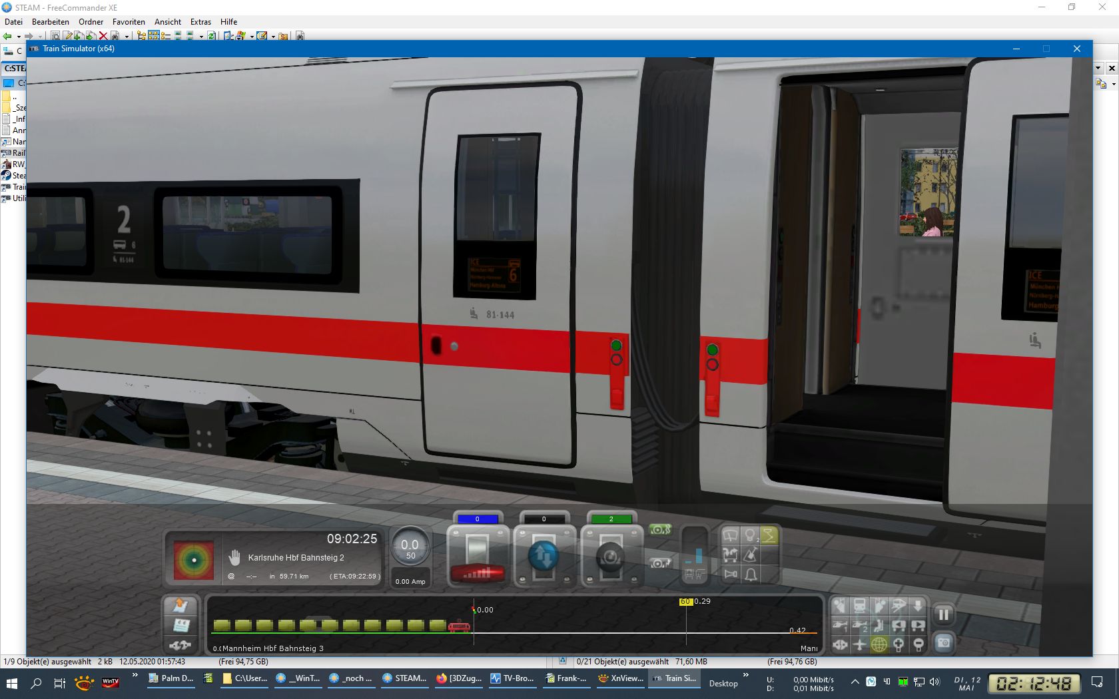This screenshot has width=1119, height=699.
Task: Expand the back history dropdown arrow
Action: tap(19, 37)
